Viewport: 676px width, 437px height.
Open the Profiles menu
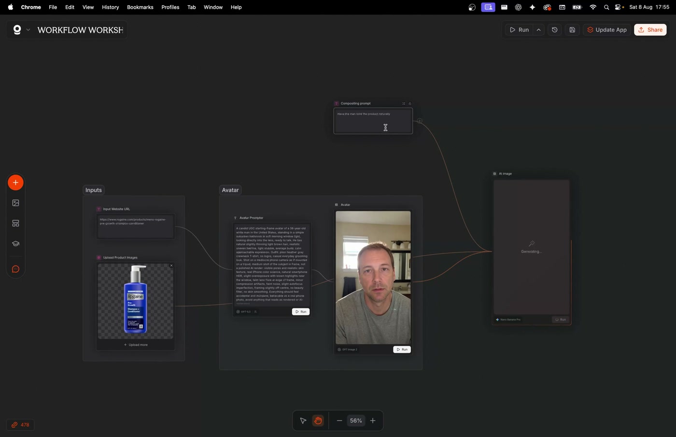[170, 7]
